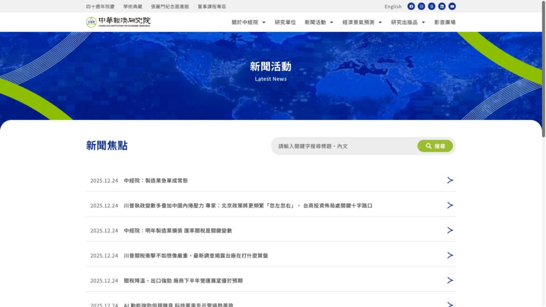The height and width of the screenshot is (307, 546).
Task: Open the 四十週年院慶 link
Action: (100, 6)
